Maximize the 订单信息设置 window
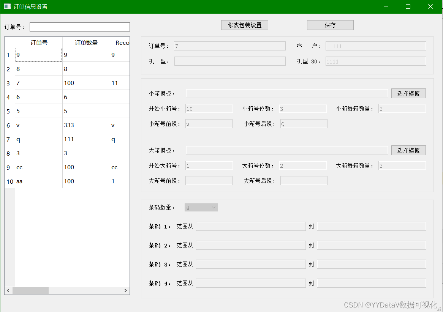Viewport: 443px width, 312px height. (x=408, y=6)
